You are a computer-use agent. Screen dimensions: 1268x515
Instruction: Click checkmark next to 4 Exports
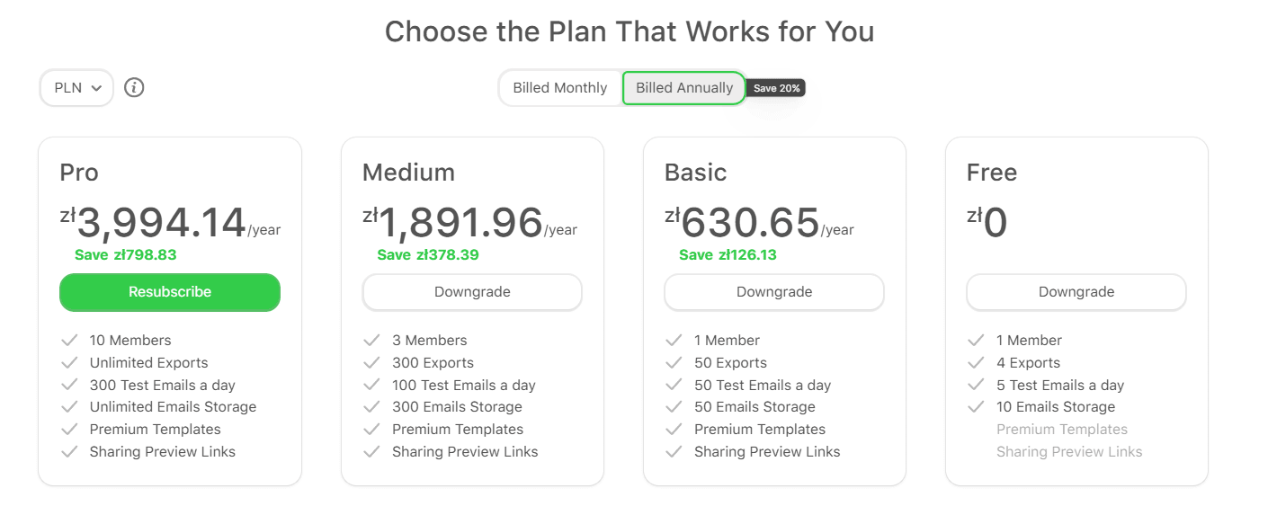[x=976, y=363]
